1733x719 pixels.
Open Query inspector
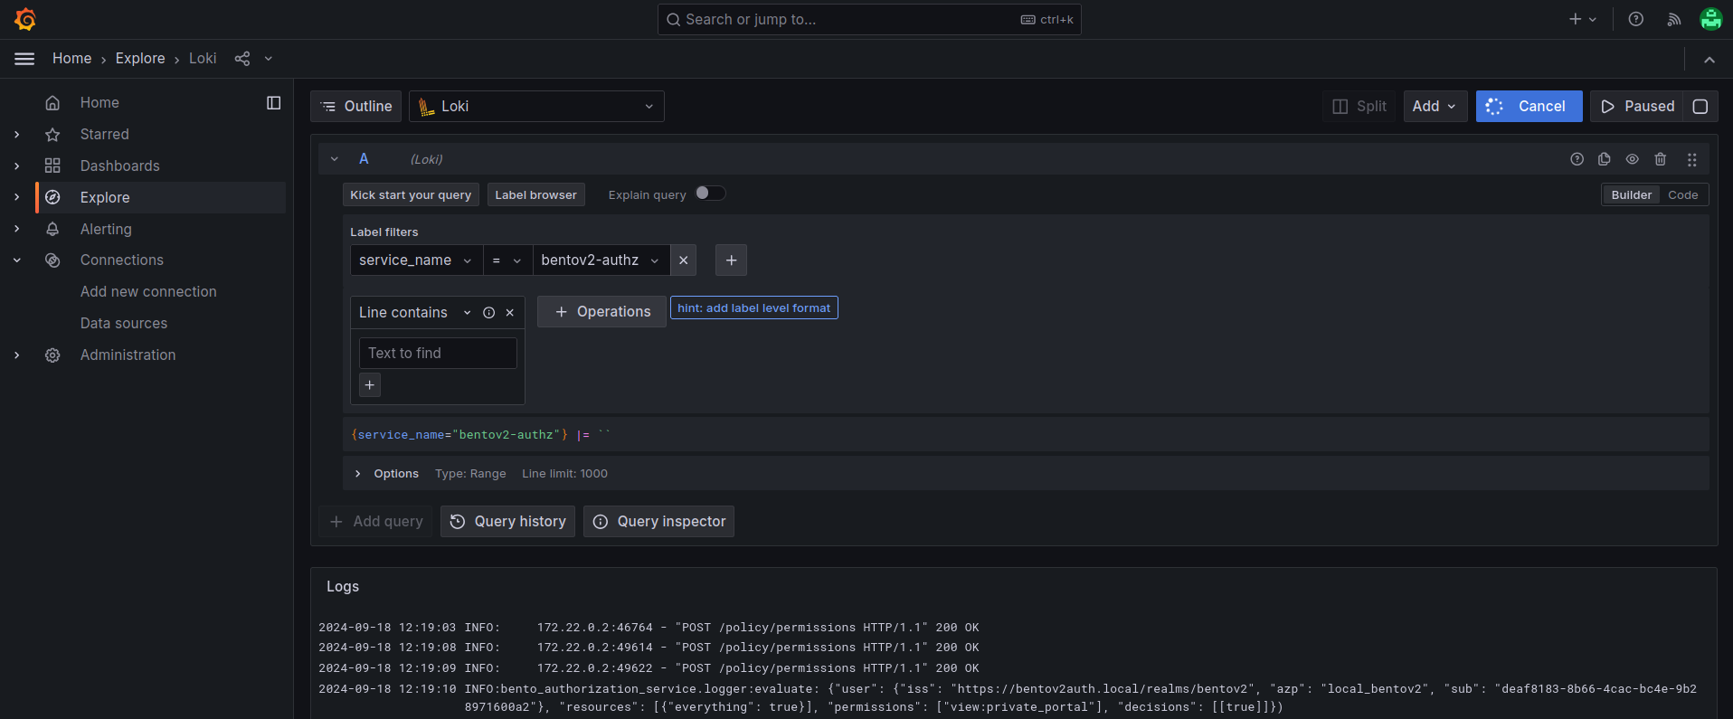click(658, 522)
